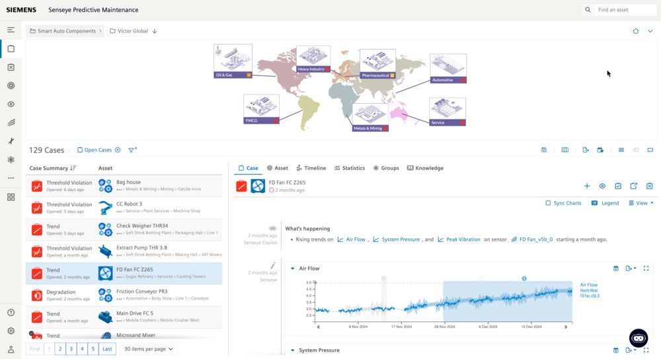Switch to the Statistics tab
This screenshot has width=661, height=359.
click(x=350, y=168)
